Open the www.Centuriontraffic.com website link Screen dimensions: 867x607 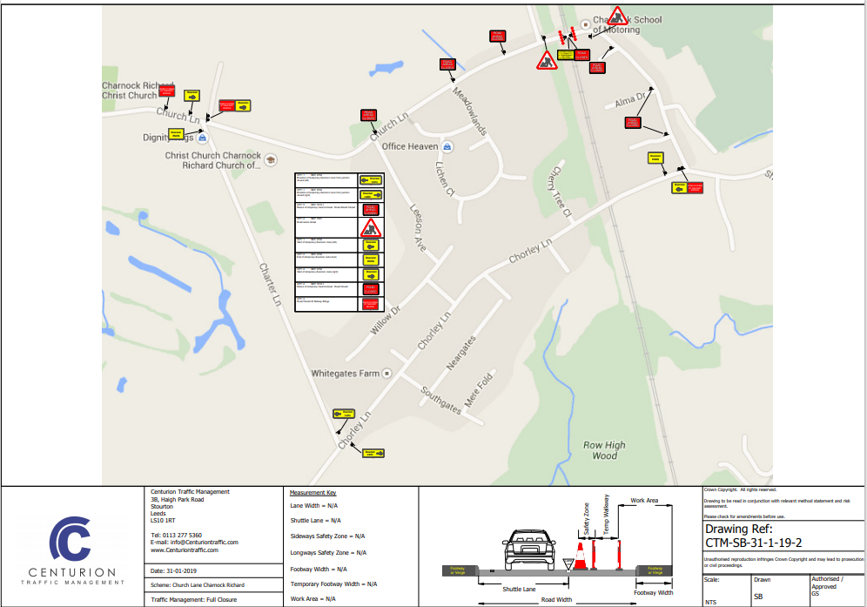point(185,550)
